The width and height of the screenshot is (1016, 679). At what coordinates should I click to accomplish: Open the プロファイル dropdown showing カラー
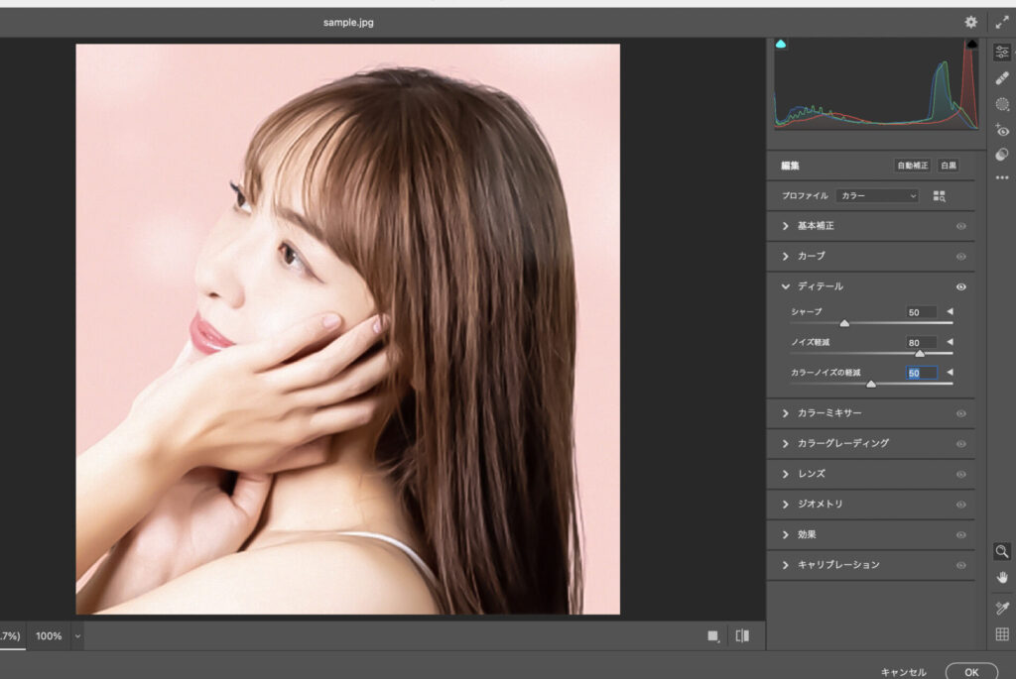878,195
